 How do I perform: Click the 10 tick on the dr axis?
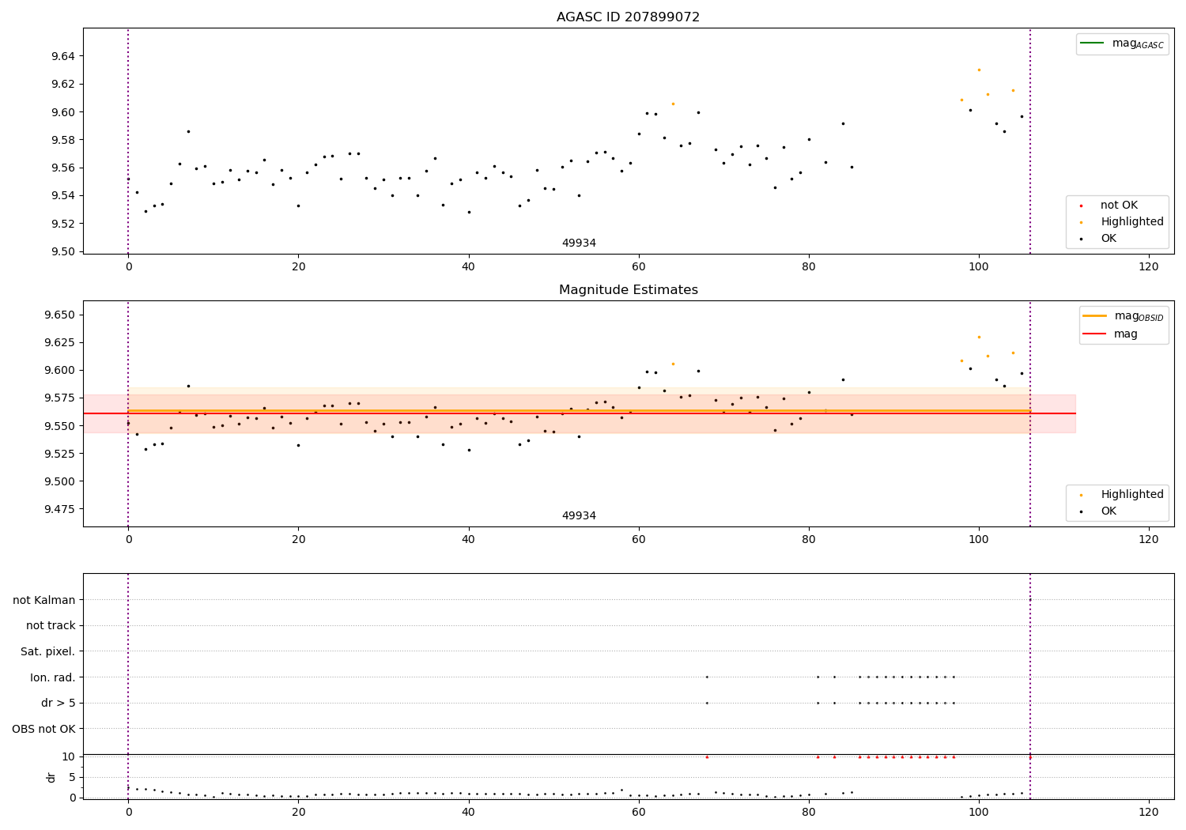tap(69, 757)
